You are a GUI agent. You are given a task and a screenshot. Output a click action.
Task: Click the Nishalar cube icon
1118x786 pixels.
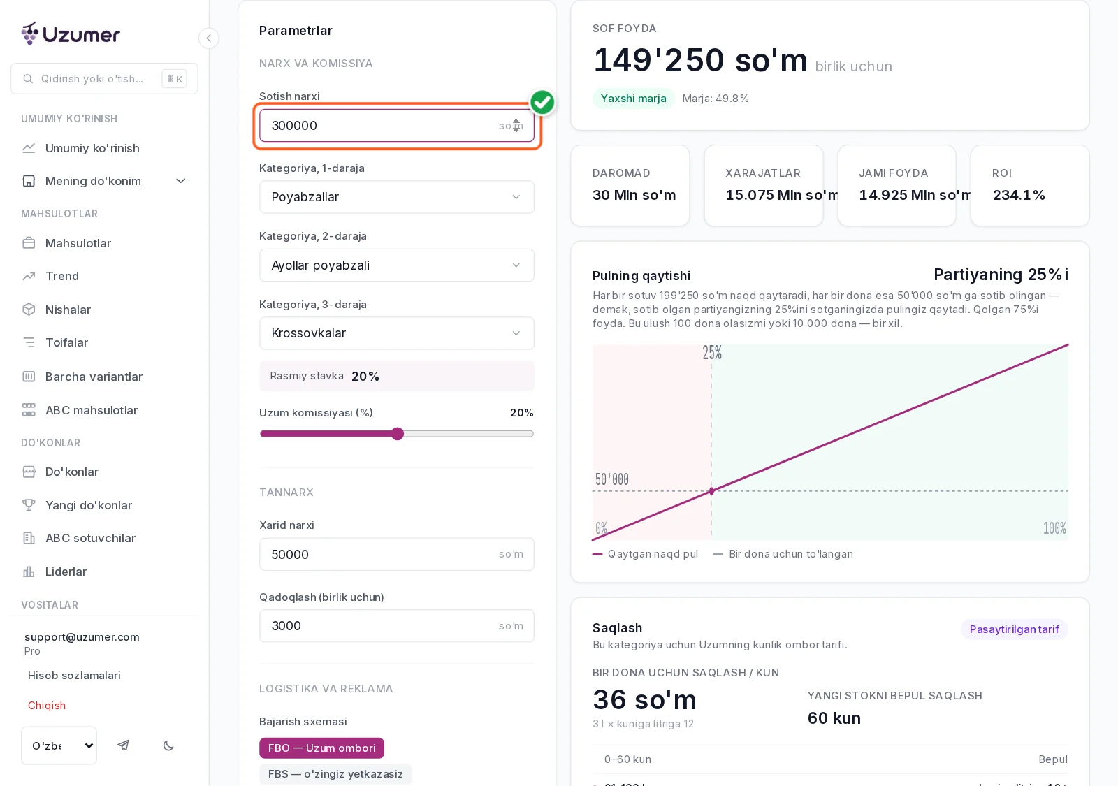point(29,310)
